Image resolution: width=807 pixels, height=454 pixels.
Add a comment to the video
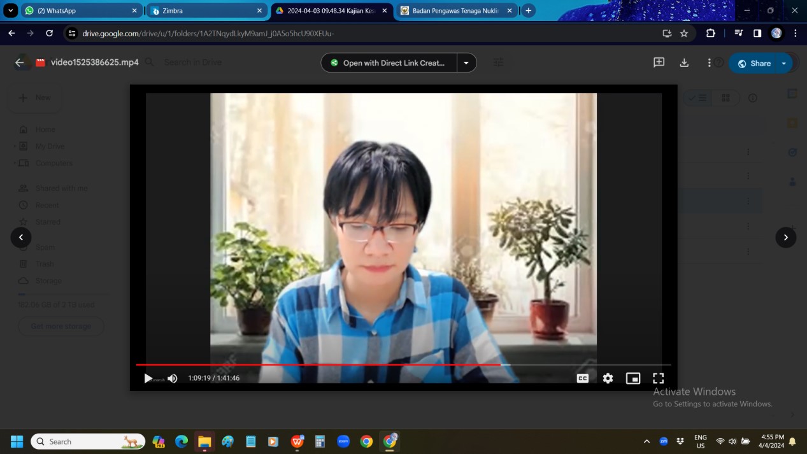(x=659, y=62)
